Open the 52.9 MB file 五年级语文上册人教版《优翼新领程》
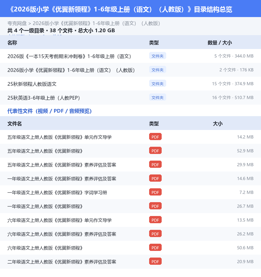Image resolution: width=261 pixels, height=277 pixels. point(45,151)
